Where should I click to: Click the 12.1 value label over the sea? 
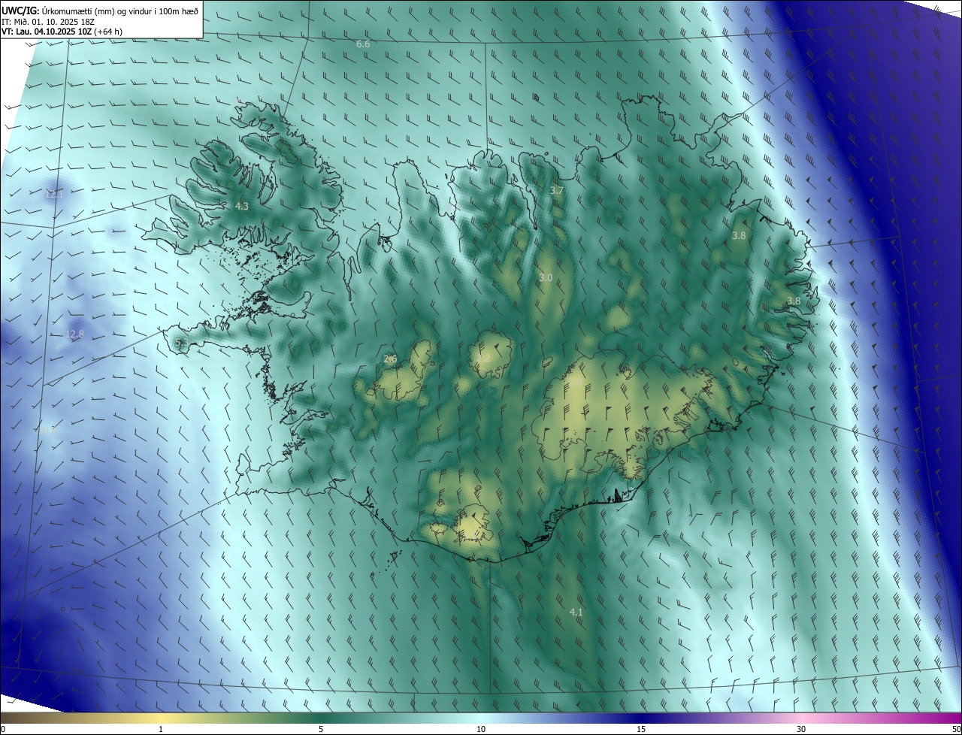click(54, 194)
